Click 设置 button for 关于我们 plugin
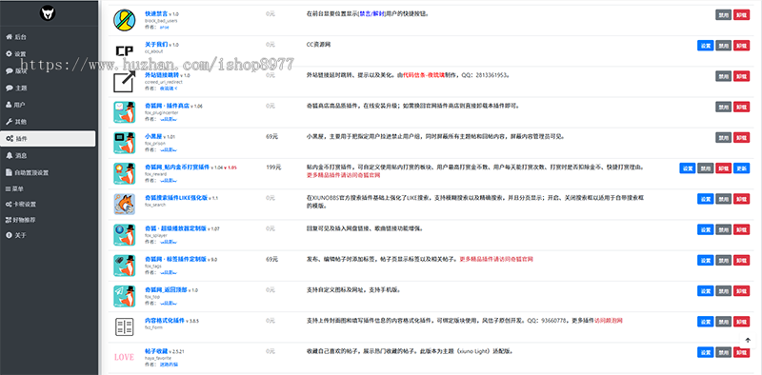The height and width of the screenshot is (375, 762). 705,46
